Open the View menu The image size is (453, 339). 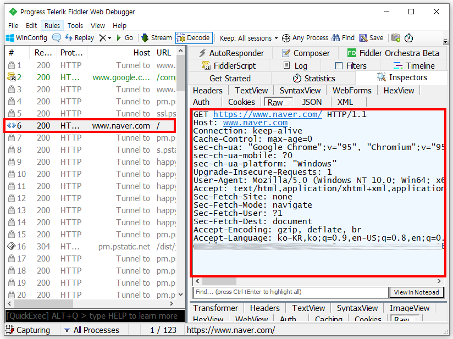[98, 25]
